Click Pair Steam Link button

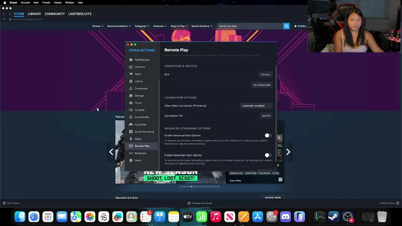coord(262,85)
